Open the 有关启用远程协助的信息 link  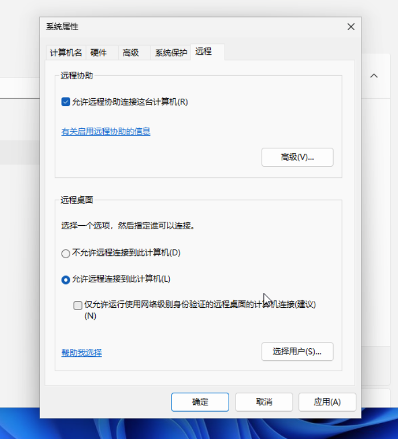(x=106, y=131)
